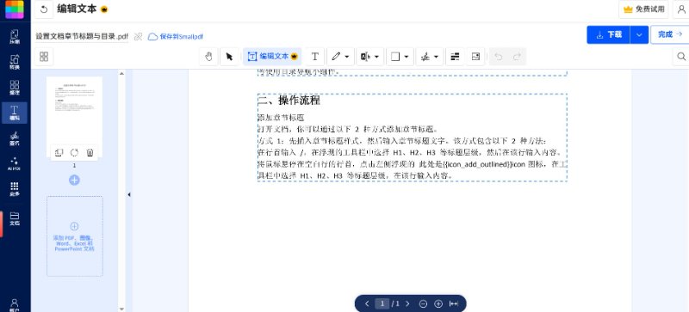Select the arrow pointer tool
The height and width of the screenshot is (312, 689).
(x=229, y=57)
